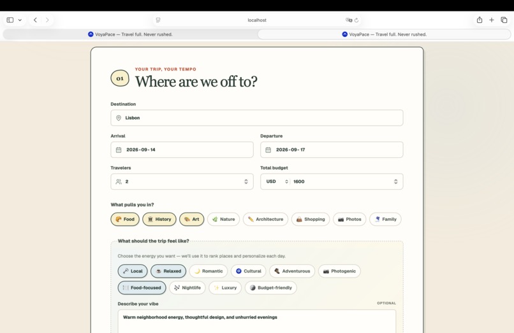Deselect the Relaxed vibe chip

point(168,271)
